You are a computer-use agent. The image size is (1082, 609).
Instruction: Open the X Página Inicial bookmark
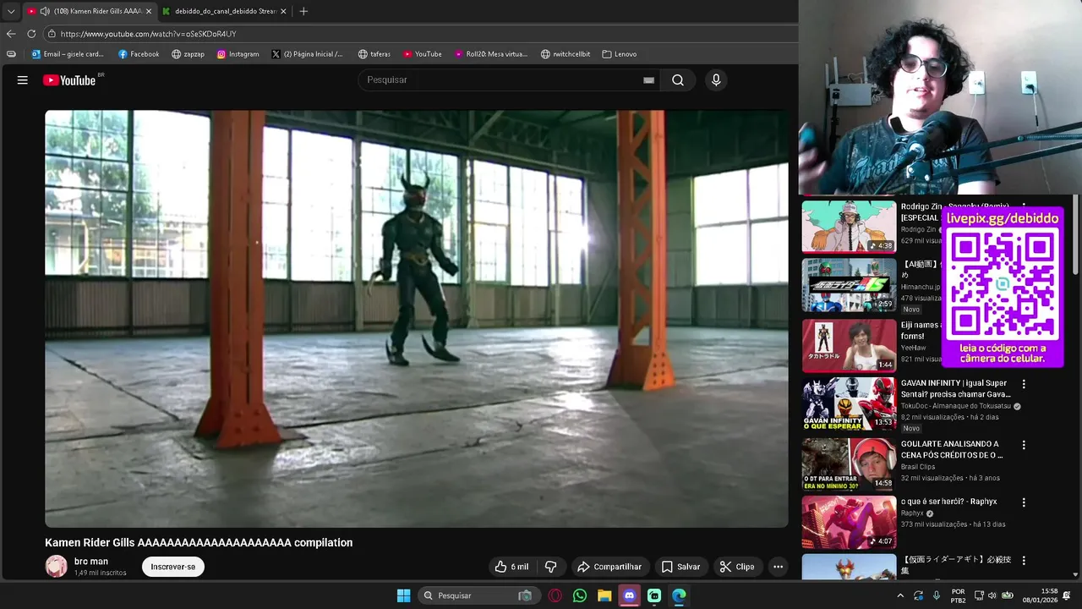tap(308, 54)
